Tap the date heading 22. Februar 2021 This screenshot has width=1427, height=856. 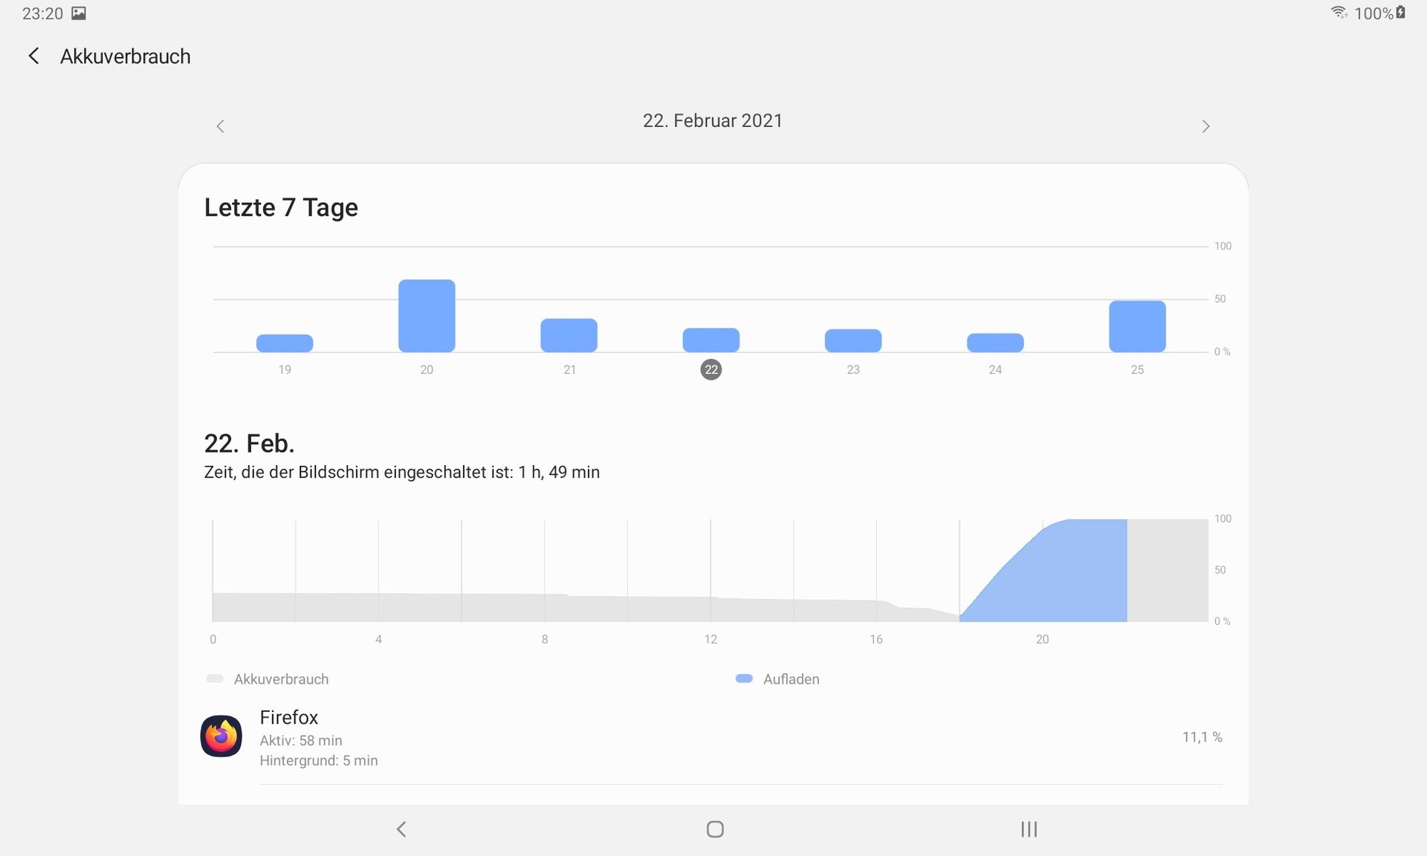(713, 120)
